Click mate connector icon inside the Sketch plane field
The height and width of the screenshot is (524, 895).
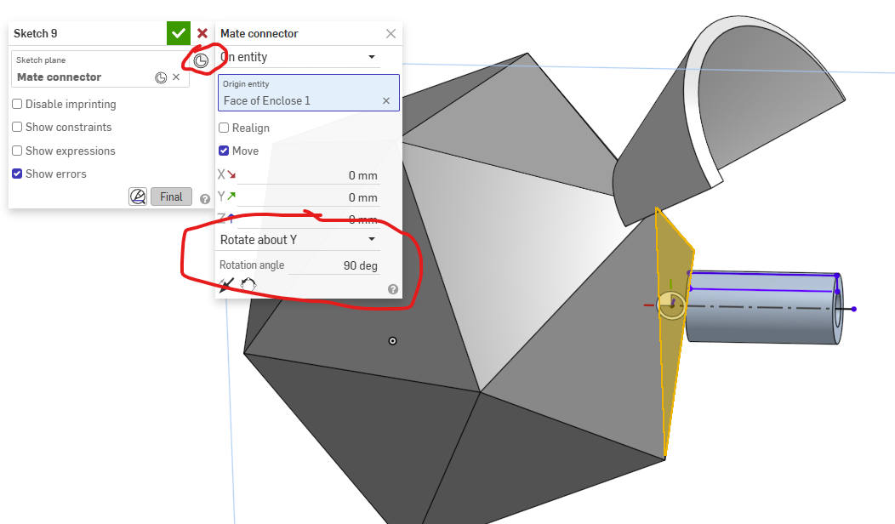pos(161,77)
